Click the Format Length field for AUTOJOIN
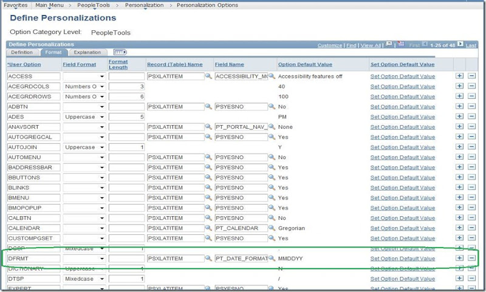486x292 pixels. pyautogui.click(x=126, y=148)
